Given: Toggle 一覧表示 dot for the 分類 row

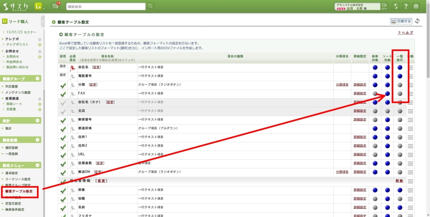Looking at the screenshot, I should coord(400,85).
